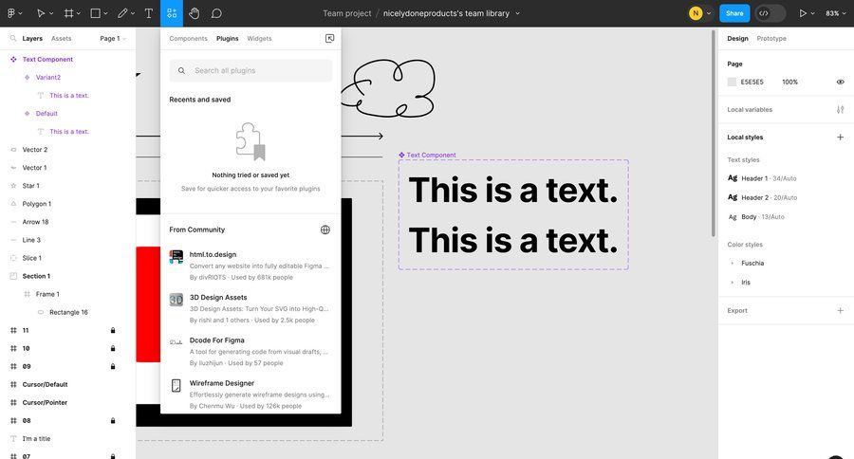
Task: Toggle the Resources tool in toolbar
Action: (x=172, y=13)
